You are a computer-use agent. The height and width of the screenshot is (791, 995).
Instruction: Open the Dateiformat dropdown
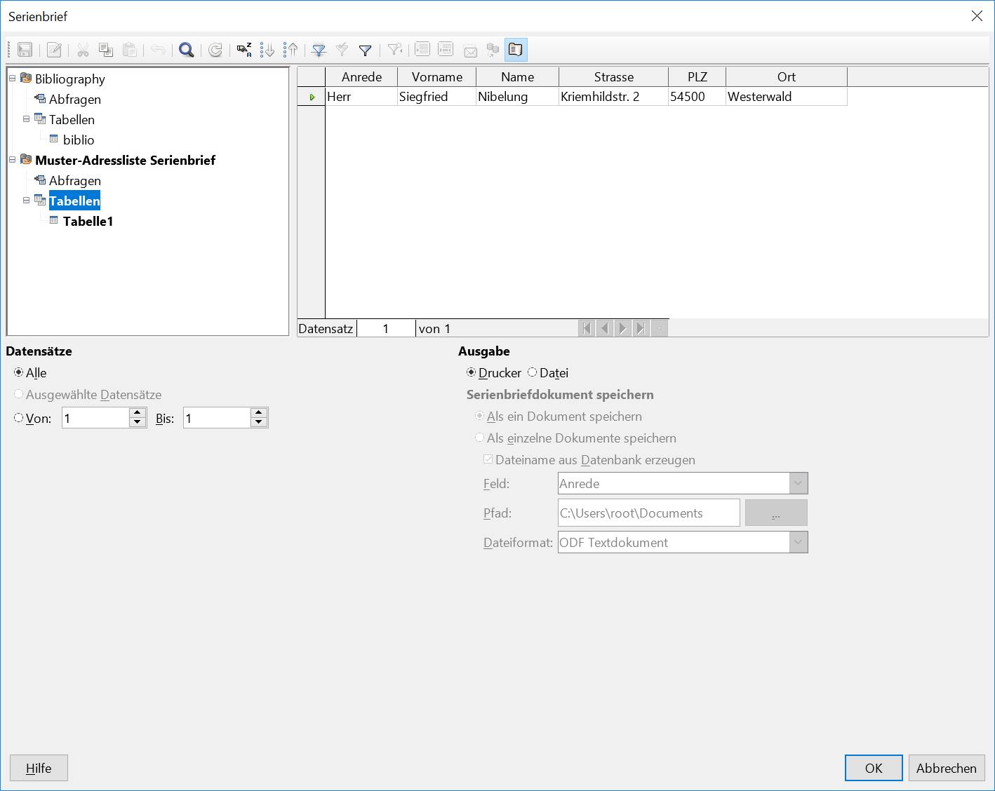click(x=799, y=542)
